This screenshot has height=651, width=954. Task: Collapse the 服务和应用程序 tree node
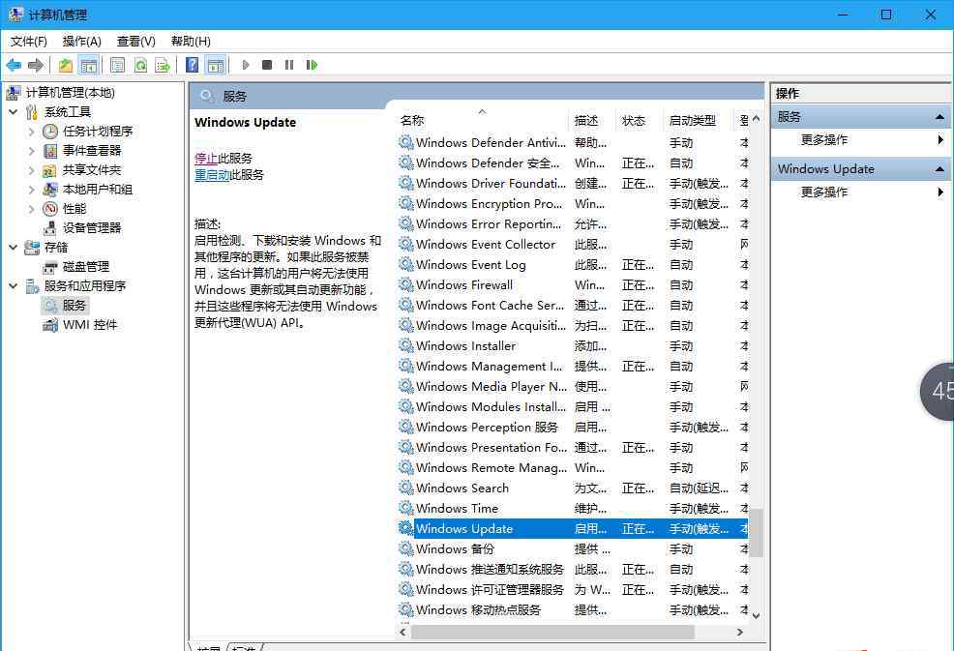14,286
